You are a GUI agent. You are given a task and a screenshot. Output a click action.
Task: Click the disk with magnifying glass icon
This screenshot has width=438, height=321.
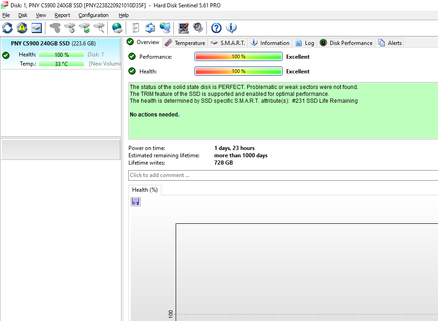[x=99, y=28]
